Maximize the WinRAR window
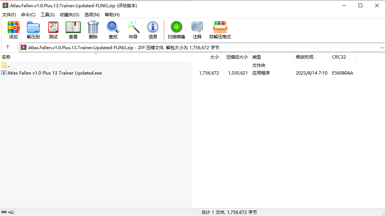Screen dimensions: 385x216 tap(360, 5)
